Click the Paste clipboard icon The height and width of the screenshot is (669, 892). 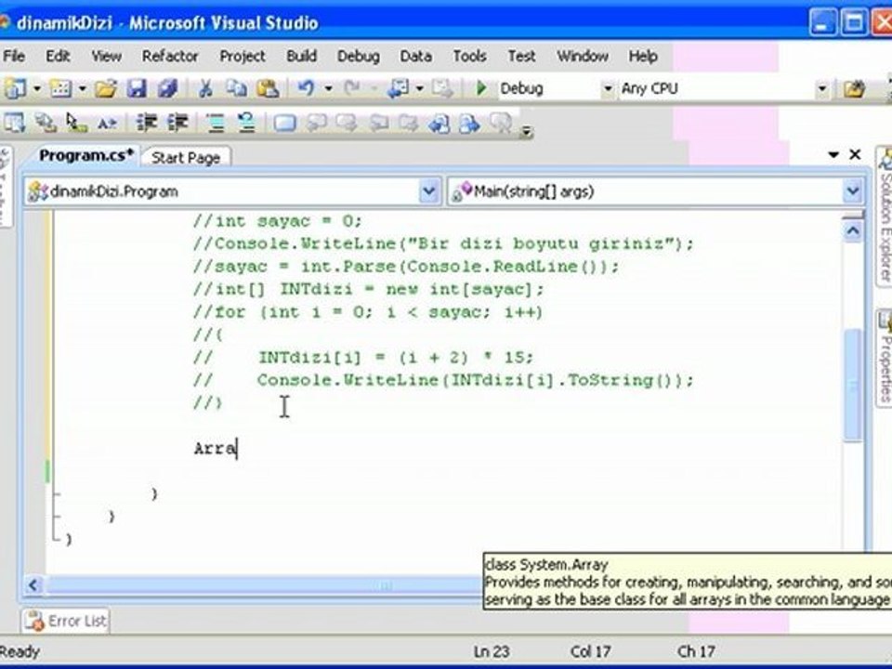tap(268, 88)
